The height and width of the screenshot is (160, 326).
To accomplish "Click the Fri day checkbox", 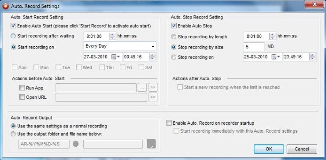I will point(122,67).
